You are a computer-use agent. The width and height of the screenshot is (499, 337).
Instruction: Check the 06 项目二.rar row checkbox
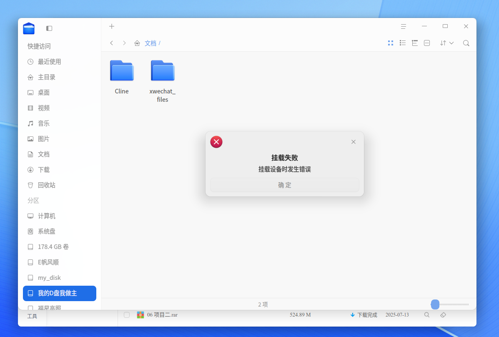tap(127, 315)
